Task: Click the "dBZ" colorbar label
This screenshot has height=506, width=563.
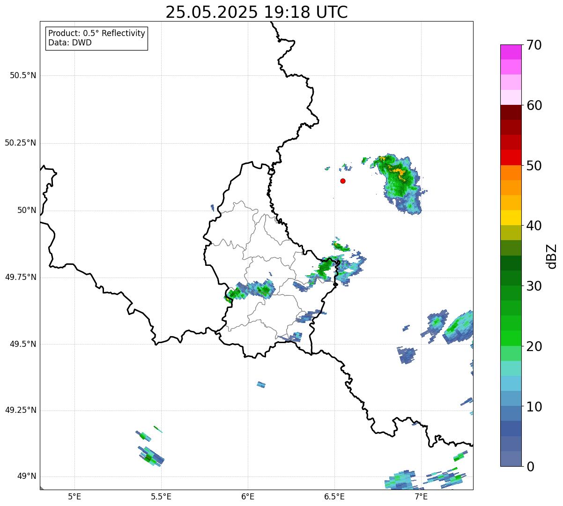Action: click(x=552, y=256)
